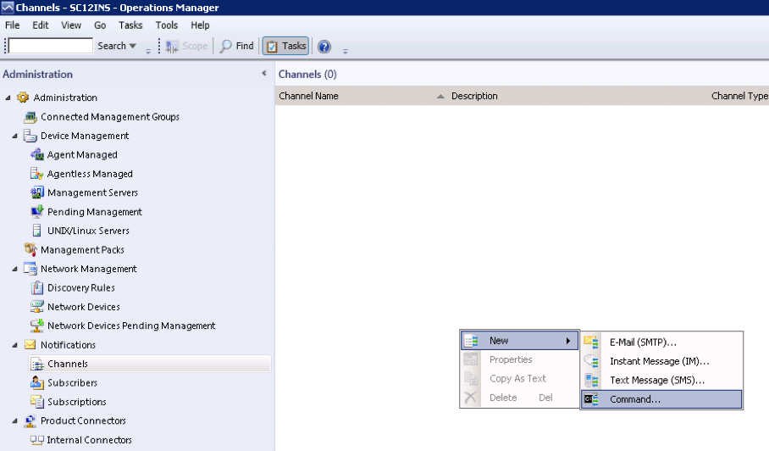The height and width of the screenshot is (451, 769).
Task: Open the Tools menu
Action: point(167,25)
